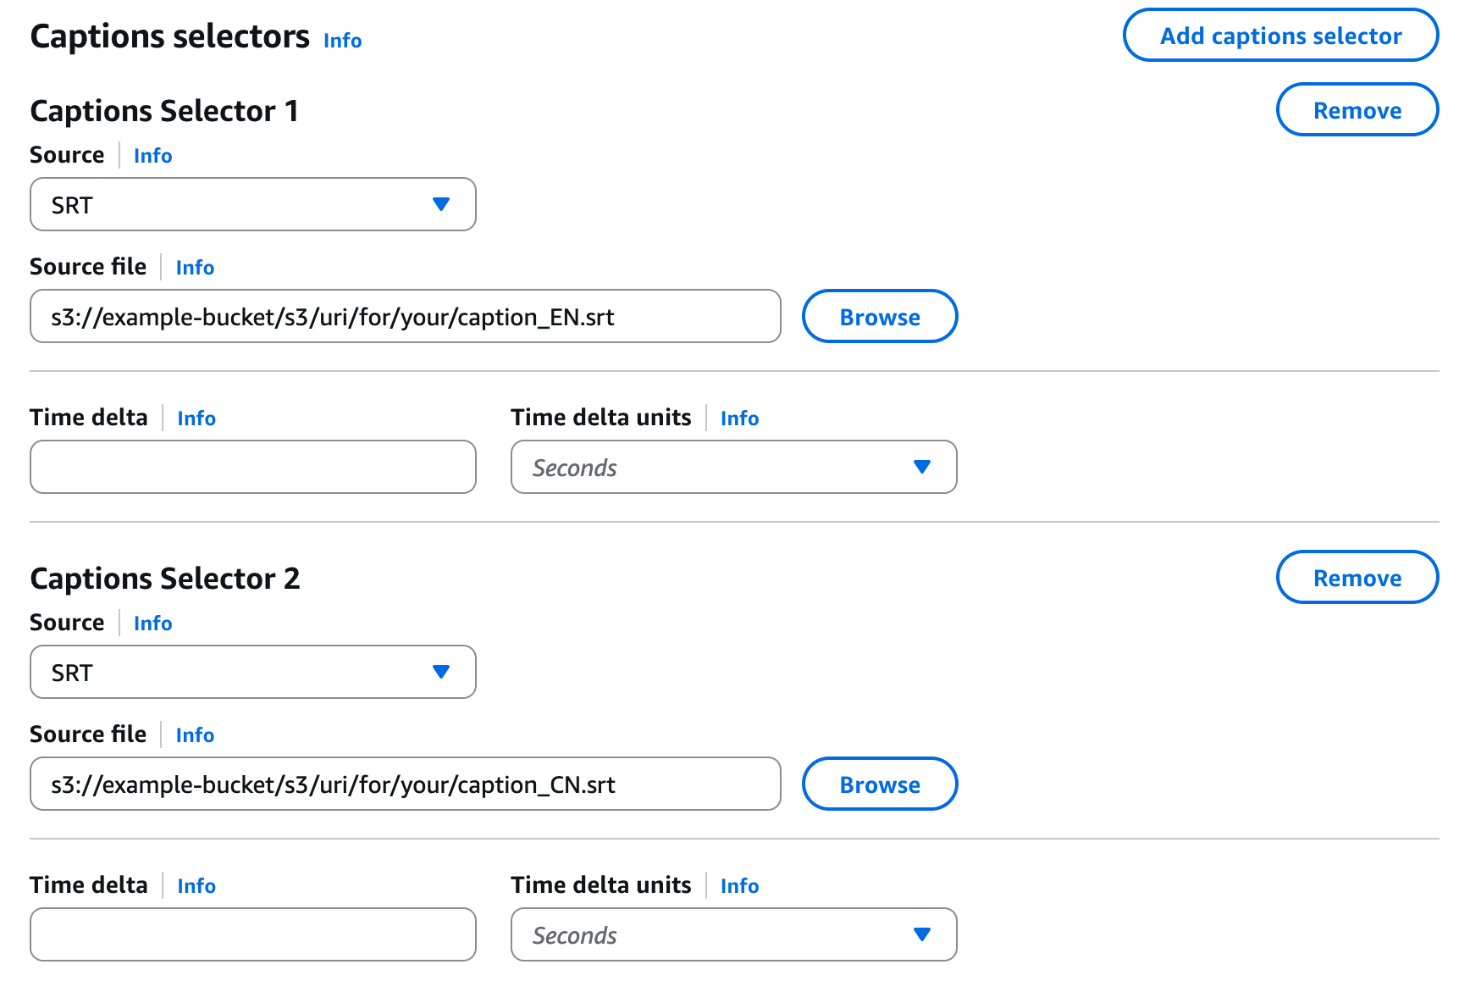1470x981 pixels.
Task: Remove Captions Selector 1
Action: [1357, 110]
